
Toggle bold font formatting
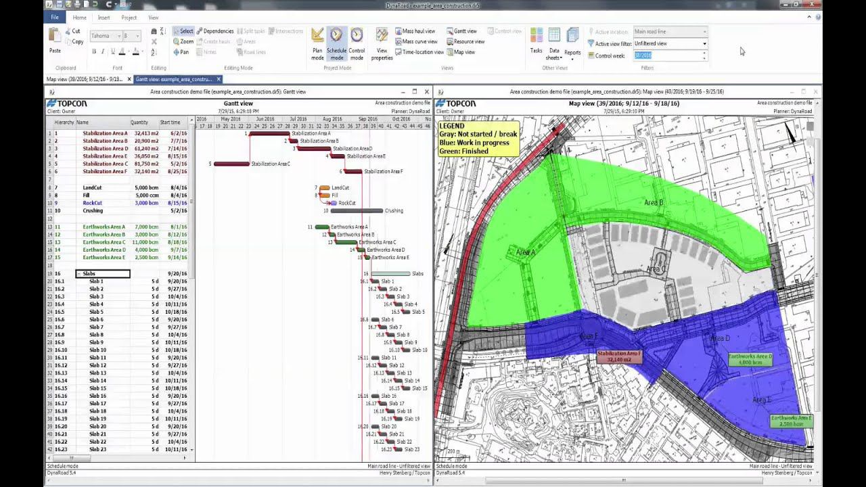93,51
